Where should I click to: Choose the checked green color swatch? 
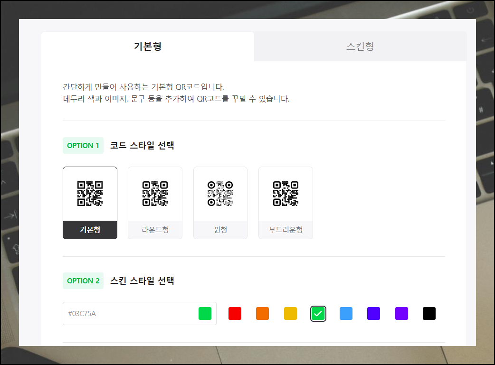pyautogui.click(x=318, y=314)
